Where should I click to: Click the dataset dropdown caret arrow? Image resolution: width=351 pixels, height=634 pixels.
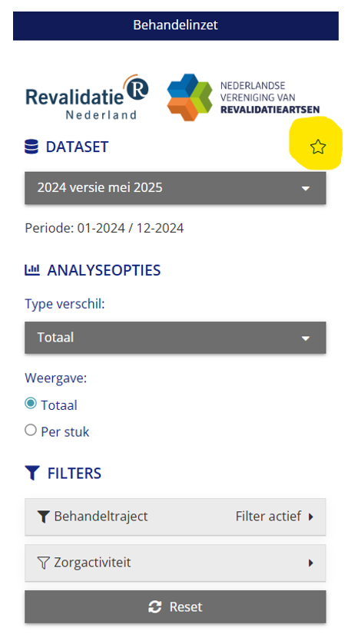pos(306,188)
